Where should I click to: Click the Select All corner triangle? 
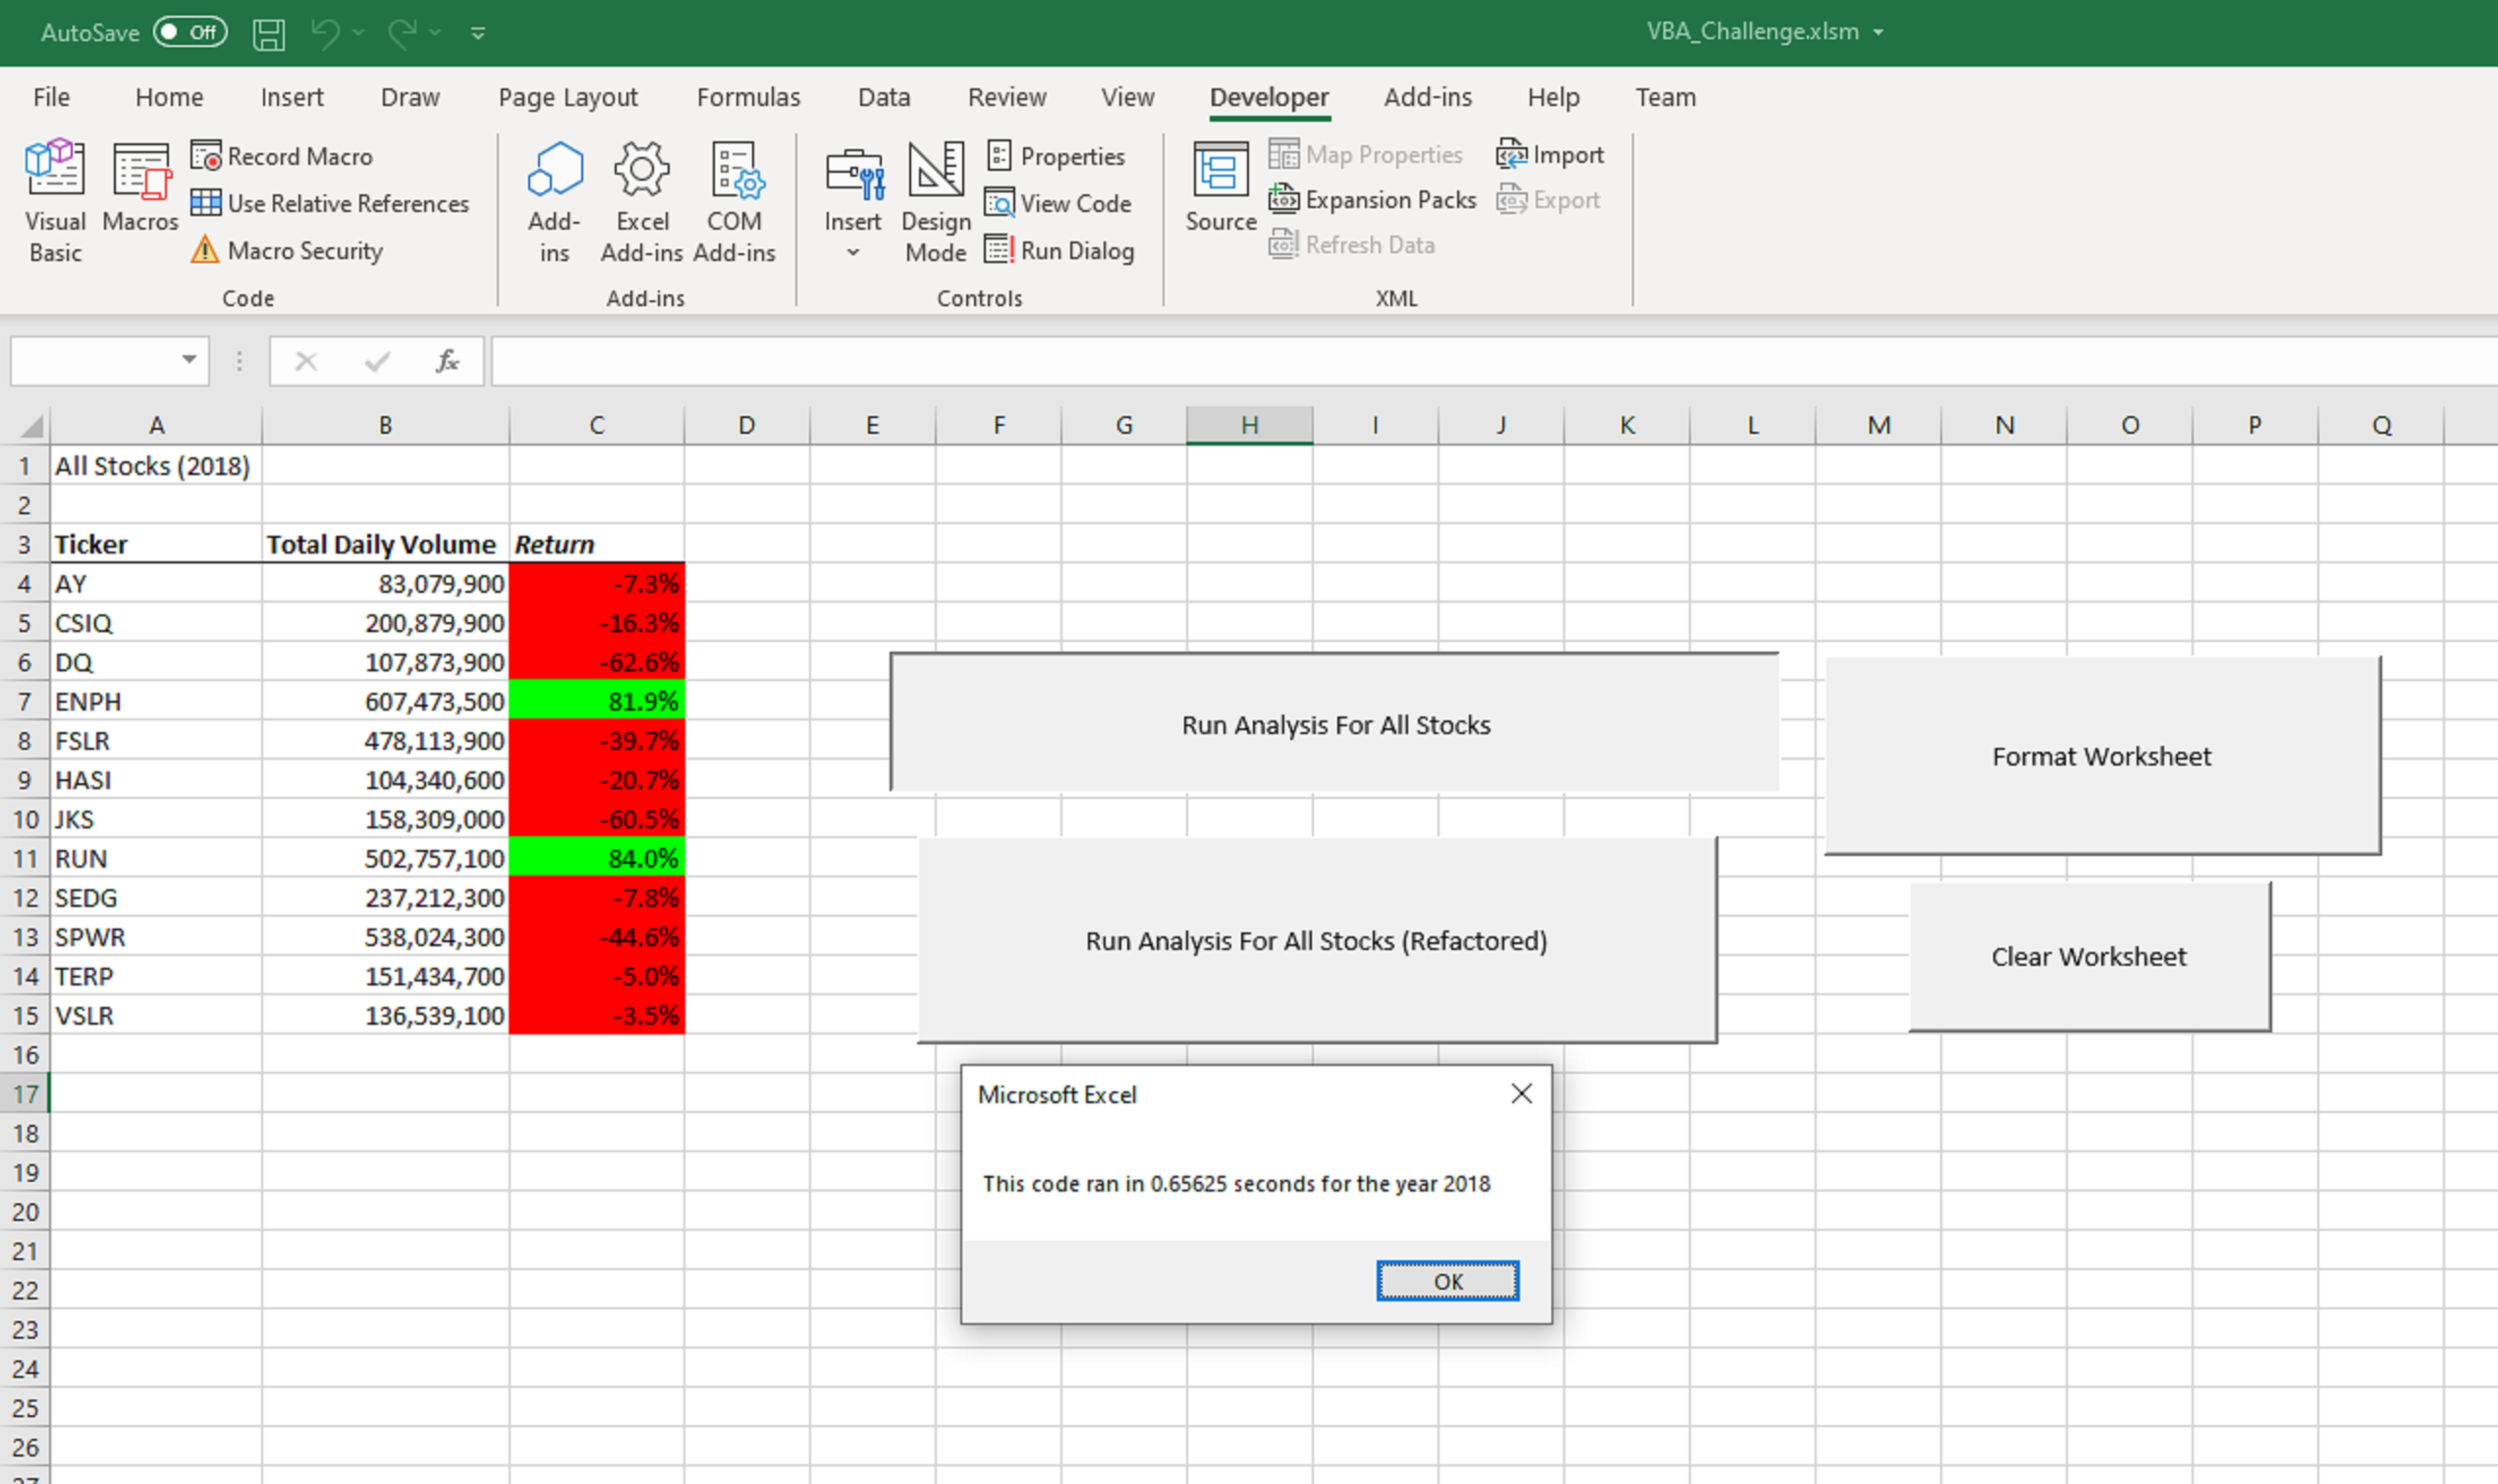click(x=31, y=426)
